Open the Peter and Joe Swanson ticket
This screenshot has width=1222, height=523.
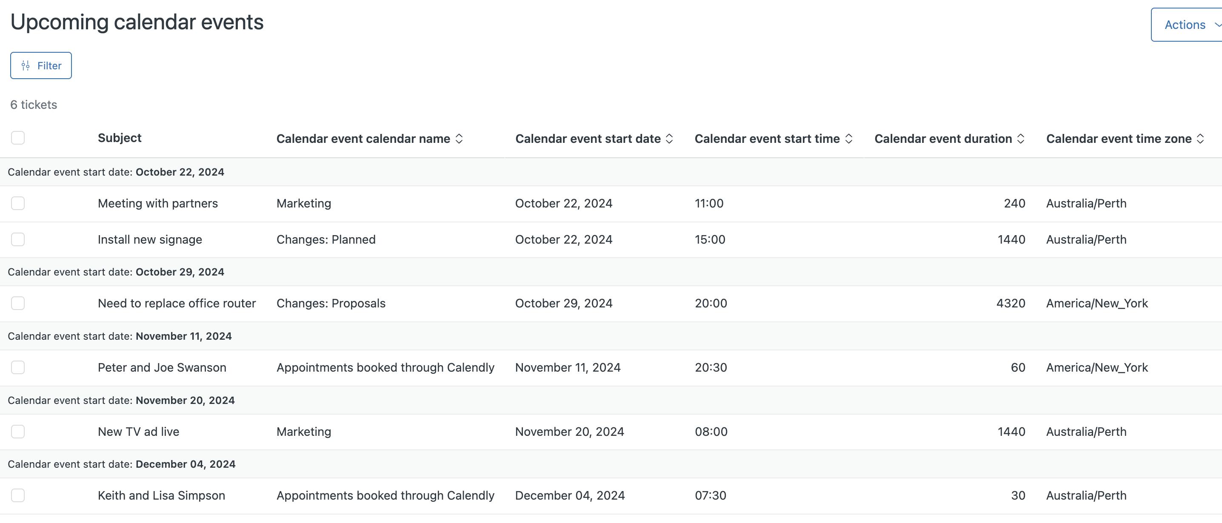click(162, 367)
